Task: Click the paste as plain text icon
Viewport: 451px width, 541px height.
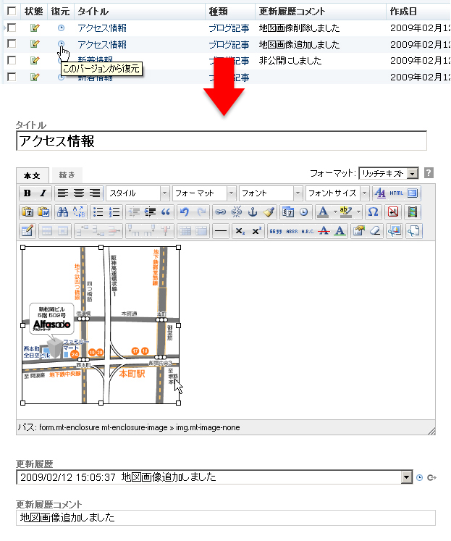Action: pos(28,212)
